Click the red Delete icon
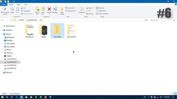The image size is (177, 99). (x=49, y=9)
